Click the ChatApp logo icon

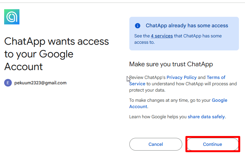coord(12,17)
